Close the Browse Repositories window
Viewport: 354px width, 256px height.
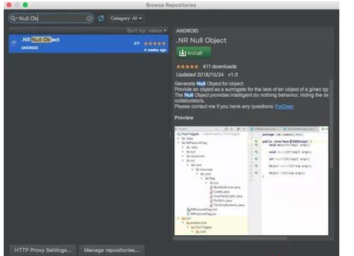(x=9, y=5)
